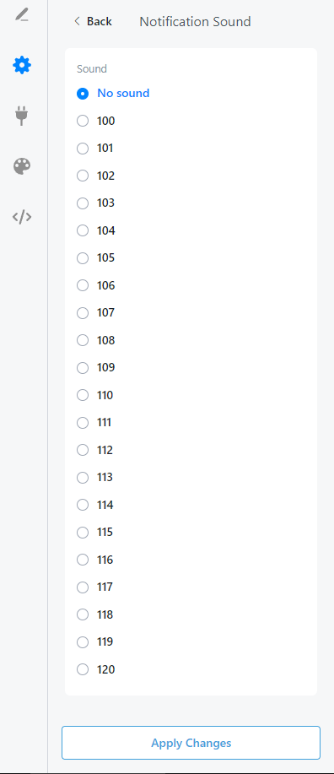Pick sound option 109
The height and width of the screenshot is (774, 334).
click(x=83, y=368)
